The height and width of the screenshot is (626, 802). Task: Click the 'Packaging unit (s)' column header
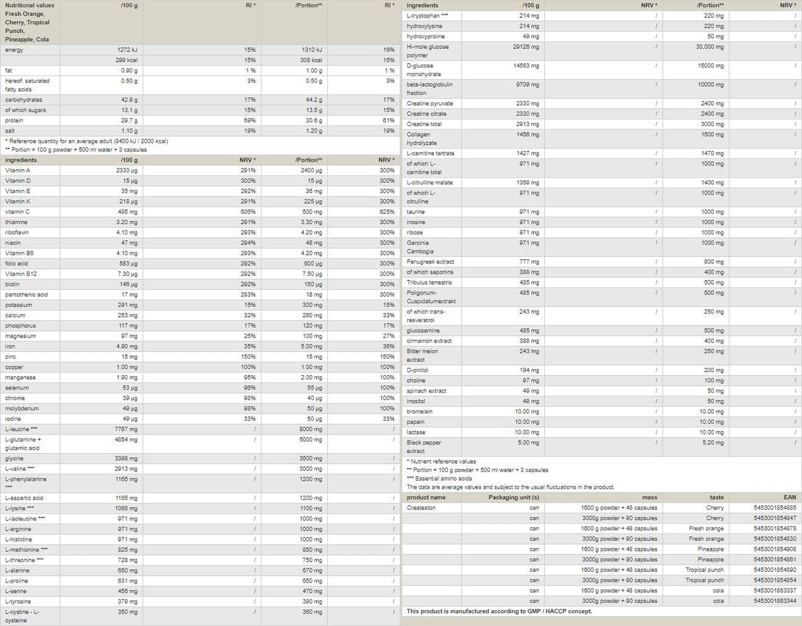pyautogui.click(x=513, y=497)
